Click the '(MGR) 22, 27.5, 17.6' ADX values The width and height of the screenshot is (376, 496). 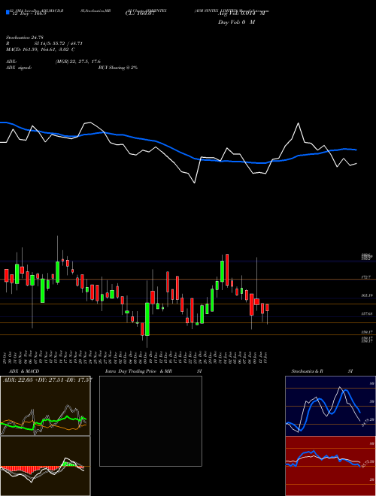(x=78, y=62)
